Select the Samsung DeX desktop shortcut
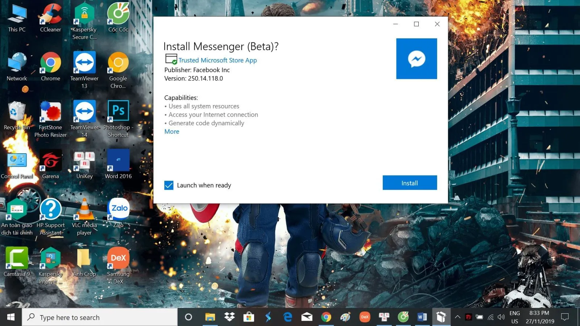580x326 pixels. click(x=118, y=266)
